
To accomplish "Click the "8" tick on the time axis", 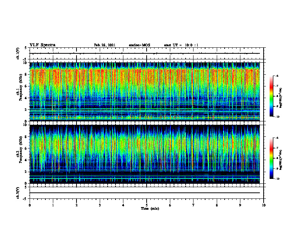I will 217,205.
